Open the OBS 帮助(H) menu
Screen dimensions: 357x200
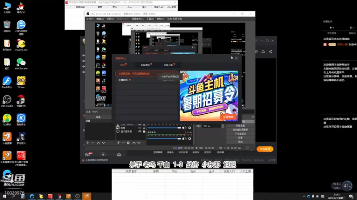[x=160, y=19]
